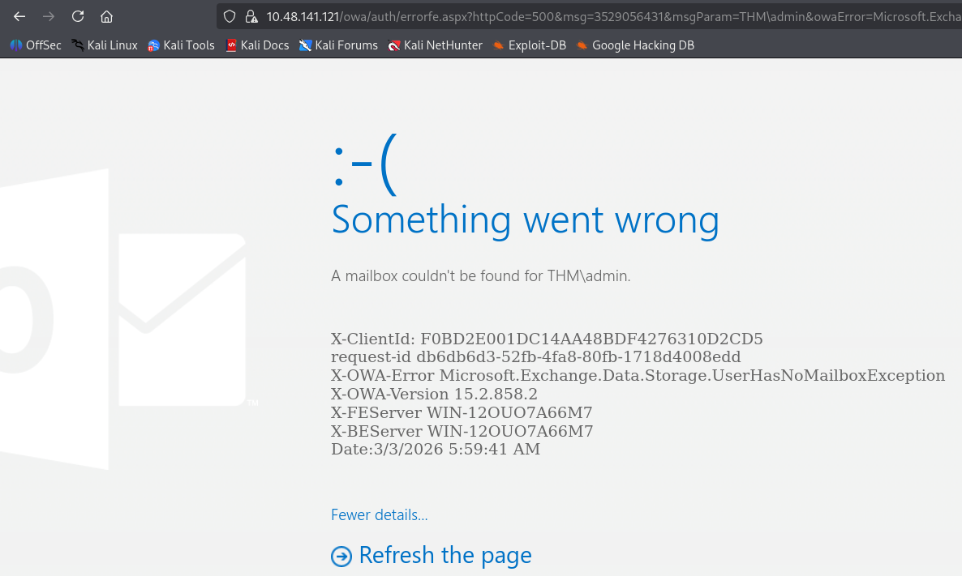
Task: Open the browser home page icon
Action: (107, 16)
